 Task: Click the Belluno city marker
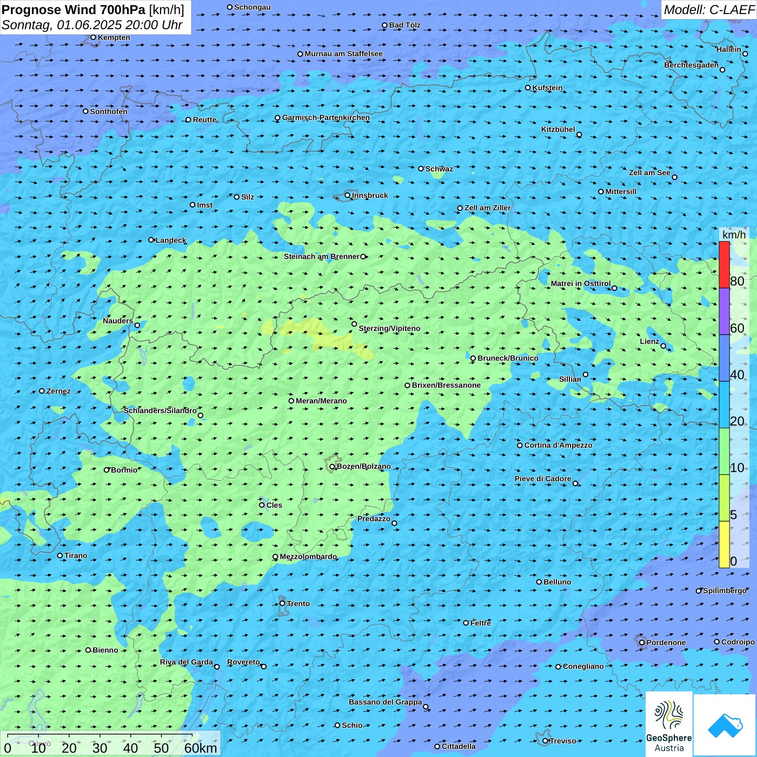pyautogui.click(x=539, y=582)
